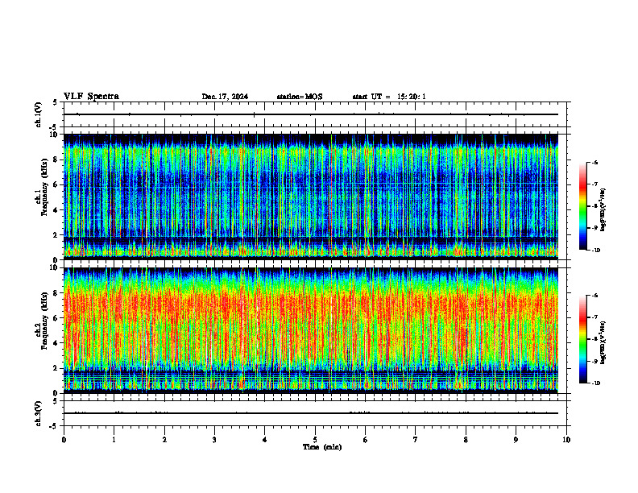Click the "-5" tick on ch.1(V) axis
Image resolution: width=638 pixels, height=493 pixels.
(x=54, y=127)
